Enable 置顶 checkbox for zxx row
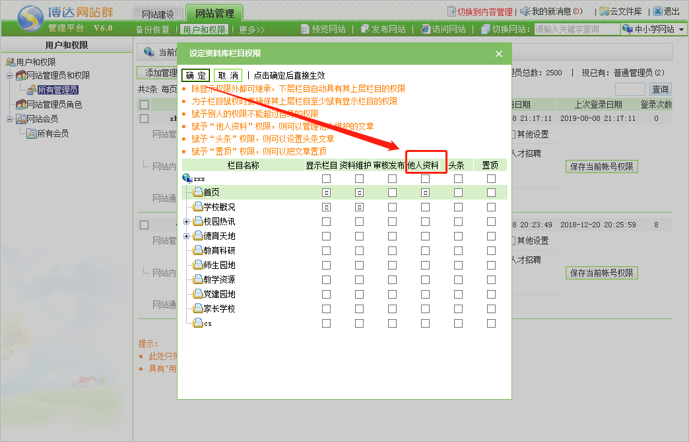The image size is (689, 442). click(x=491, y=178)
